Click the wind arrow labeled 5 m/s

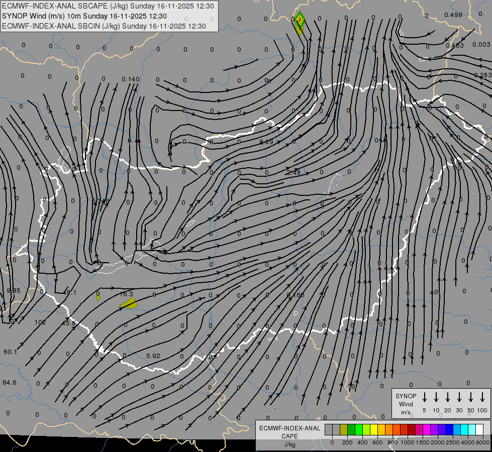tap(424, 397)
